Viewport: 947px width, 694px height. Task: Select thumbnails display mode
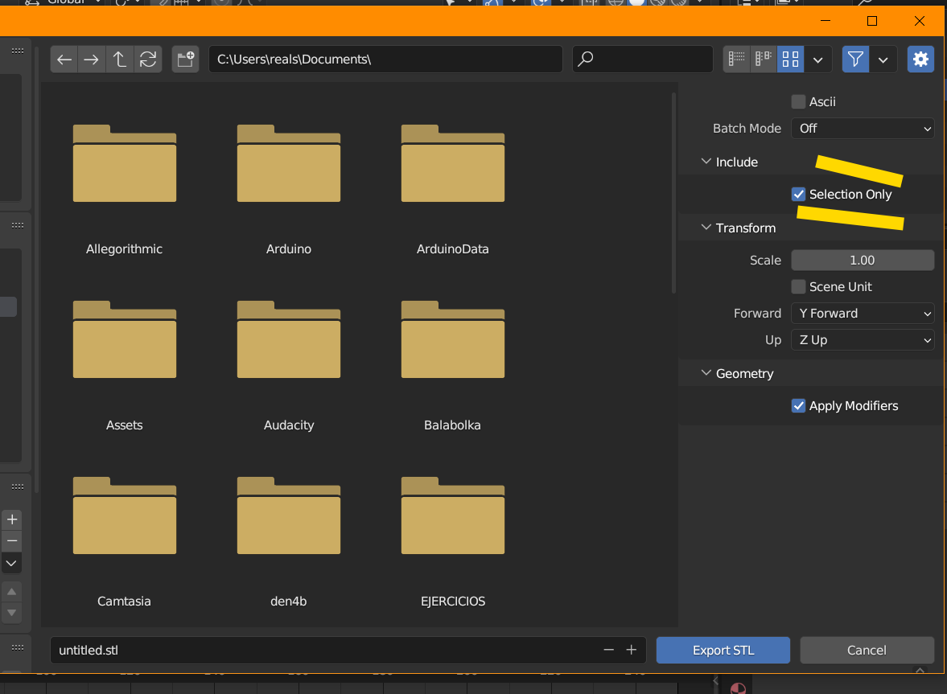791,60
